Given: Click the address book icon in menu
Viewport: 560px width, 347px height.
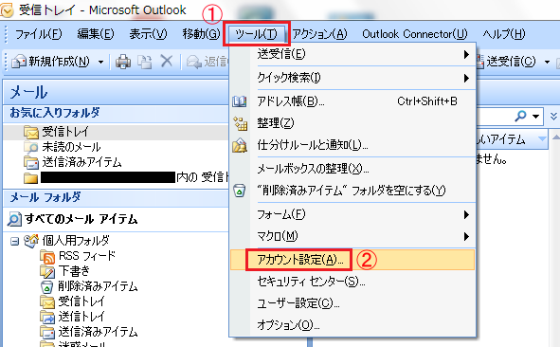Looking at the screenshot, I should 240,101.
